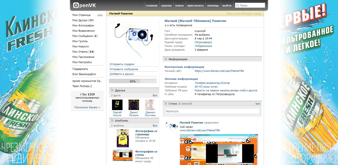Screen dimensions: 338x165
Task: Click the search magnifier icon
Action: pos(237,5)
